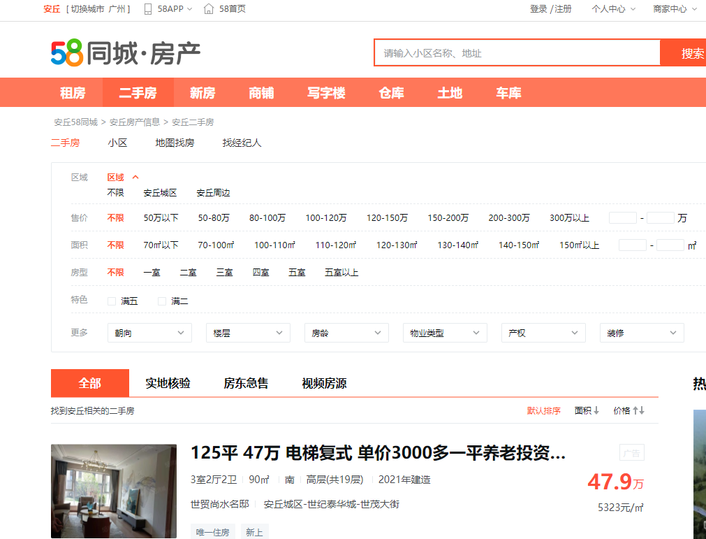Viewport: 706px width, 539px height.
Task: Filter price by 300万以上
Action: point(569,218)
